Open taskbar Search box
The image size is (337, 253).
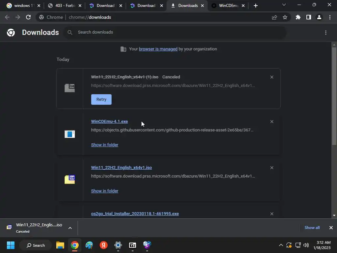(x=36, y=245)
